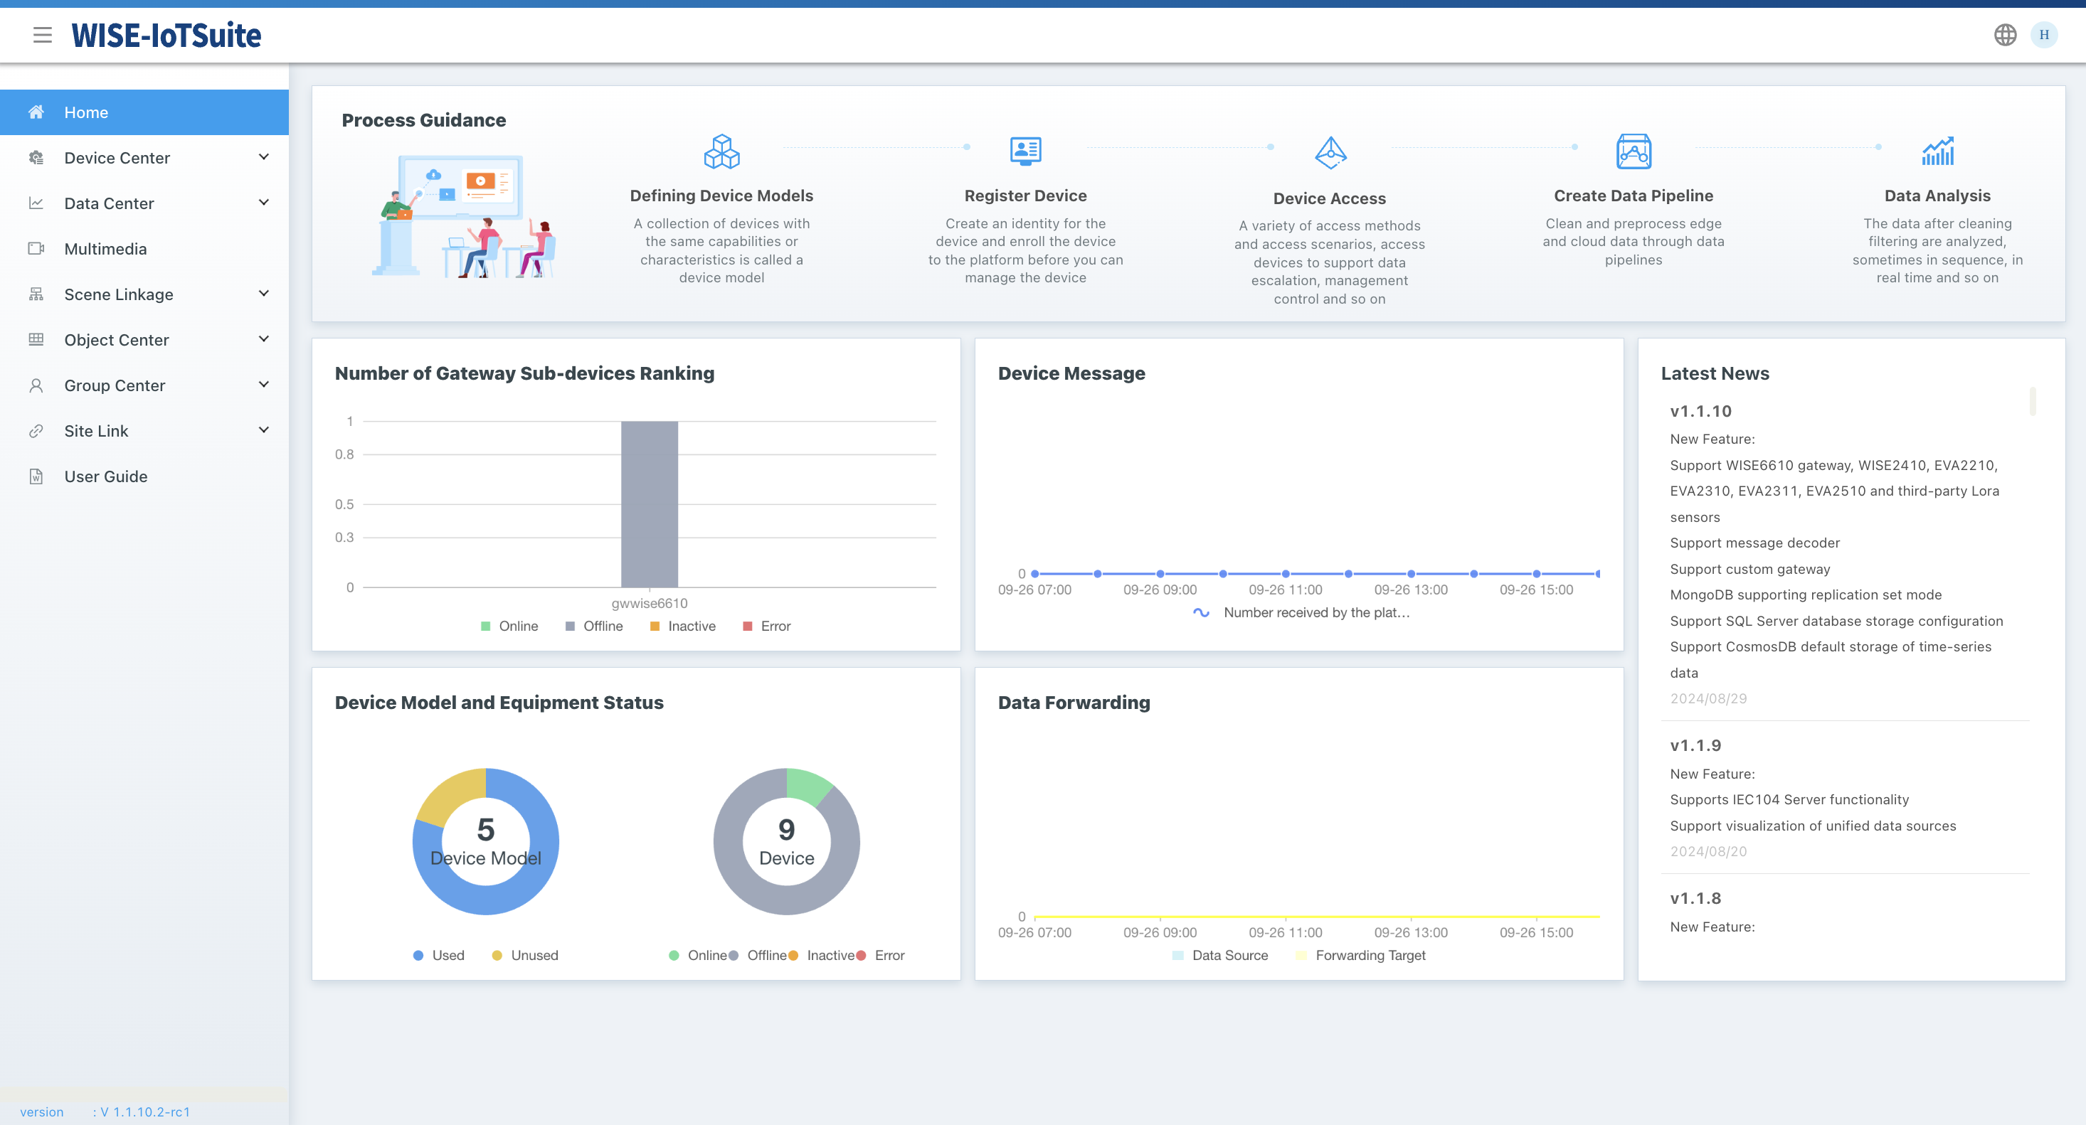Click the Device Center gear icon
The width and height of the screenshot is (2086, 1125).
pos(36,158)
